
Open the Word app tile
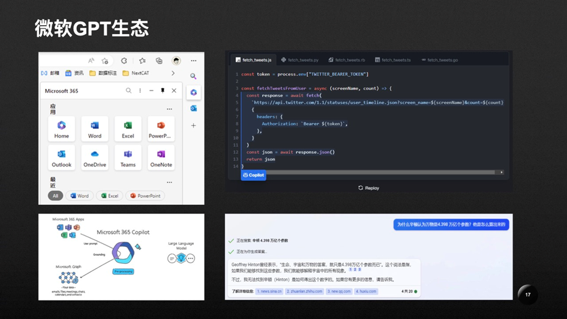point(95,129)
